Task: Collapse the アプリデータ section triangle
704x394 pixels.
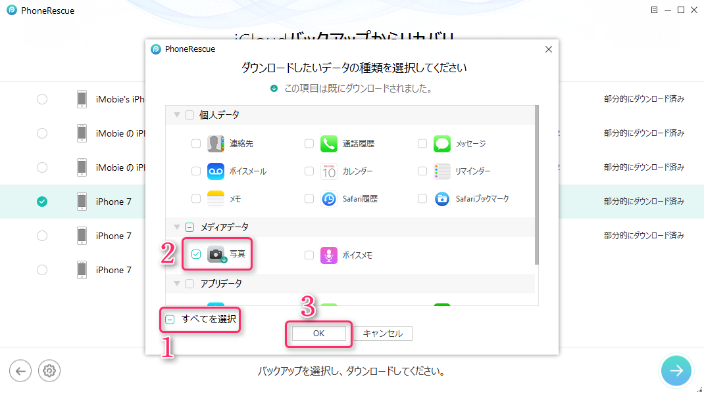Action: [x=177, y=284]
